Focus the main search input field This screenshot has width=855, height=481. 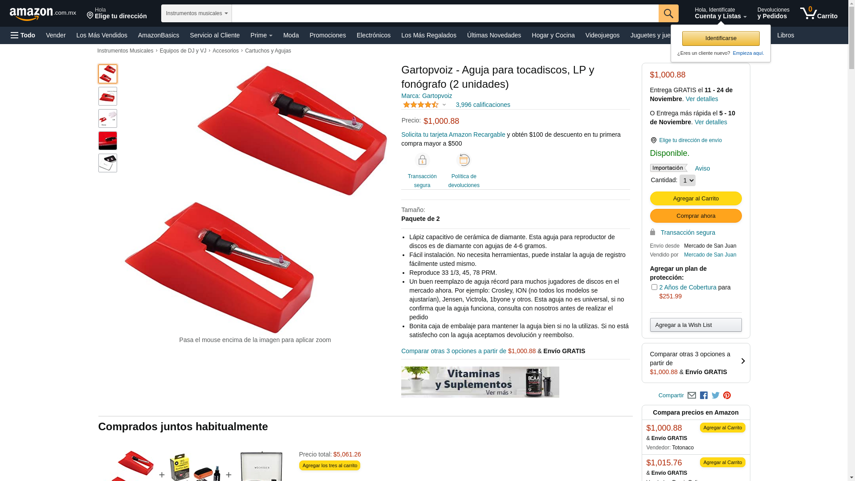click(x=445, y=13)
